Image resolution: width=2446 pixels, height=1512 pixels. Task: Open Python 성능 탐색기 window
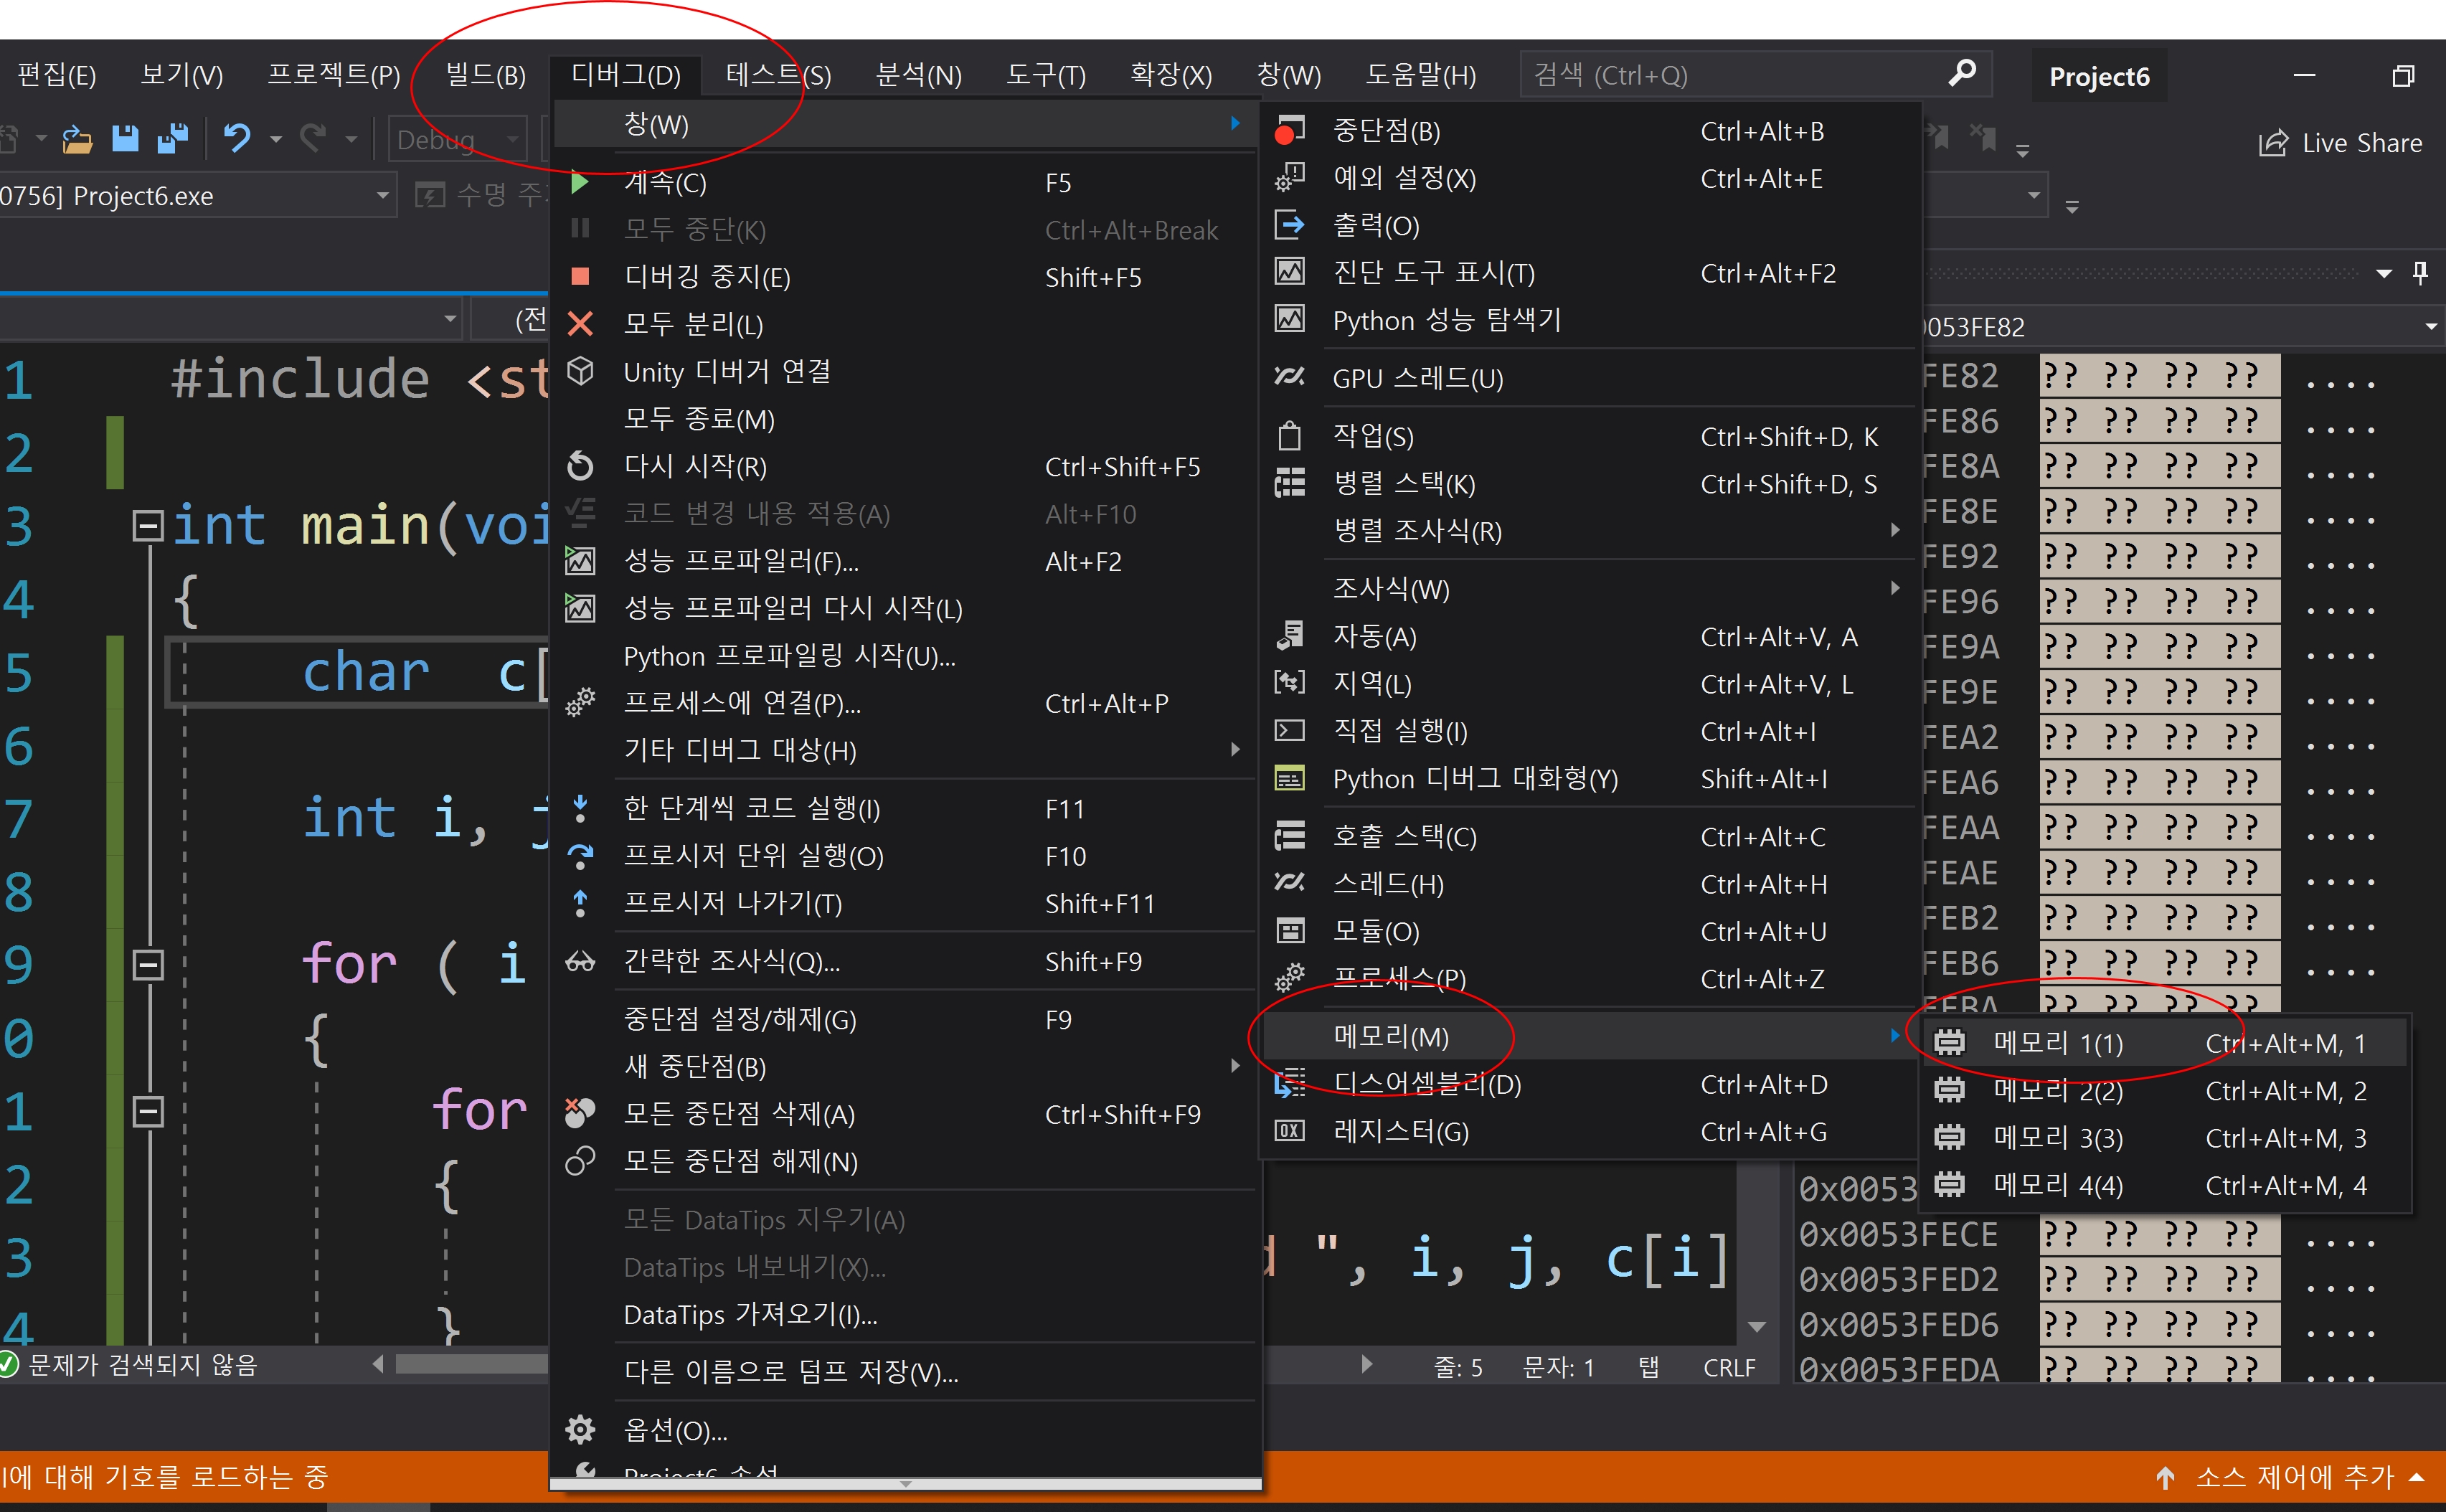[1590, 320]
